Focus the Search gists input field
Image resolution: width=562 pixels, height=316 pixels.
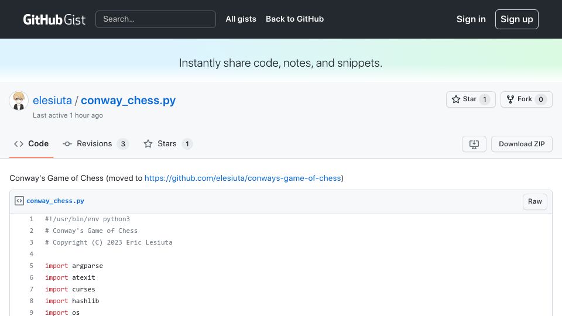coord(156,19)
